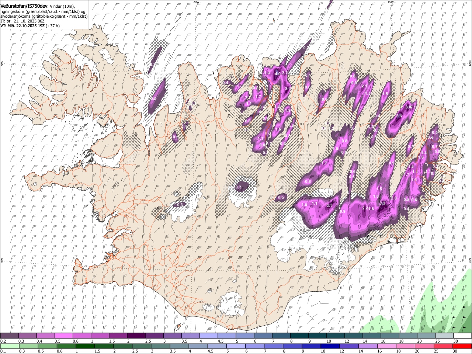Click the 15W longitude label

point(391,2)
